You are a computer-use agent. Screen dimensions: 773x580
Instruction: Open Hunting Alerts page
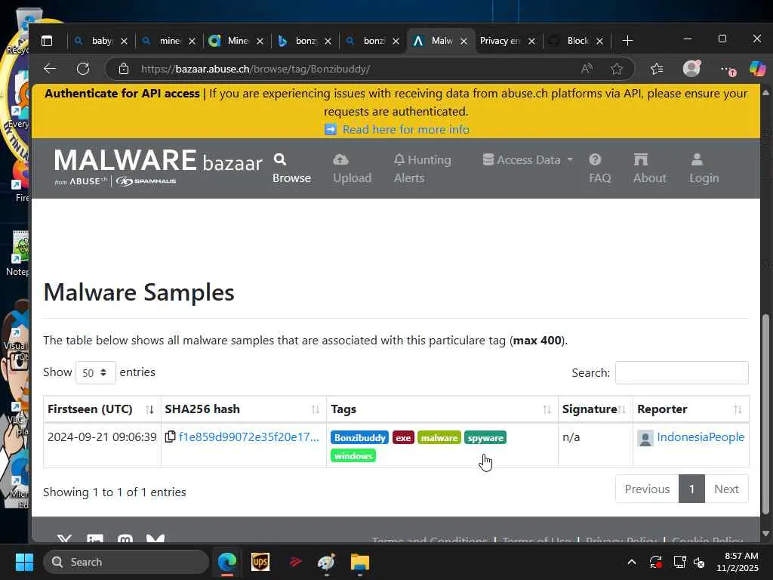[x=423, y=168]
